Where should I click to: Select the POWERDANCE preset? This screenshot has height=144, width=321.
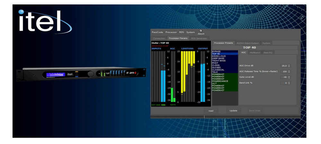pyautogui.click(x=225, y=81)
